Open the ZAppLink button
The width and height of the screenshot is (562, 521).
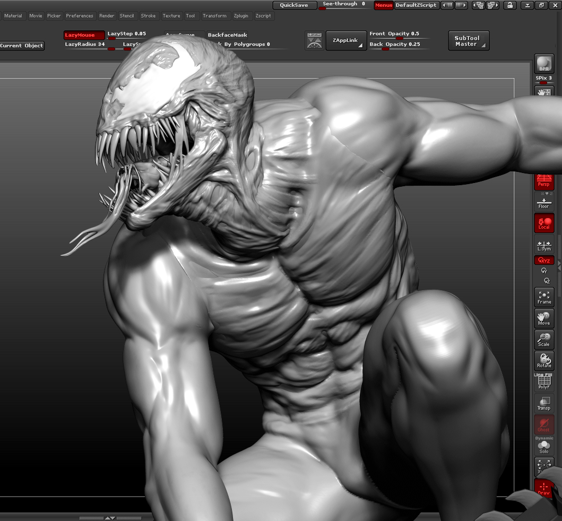346,40
